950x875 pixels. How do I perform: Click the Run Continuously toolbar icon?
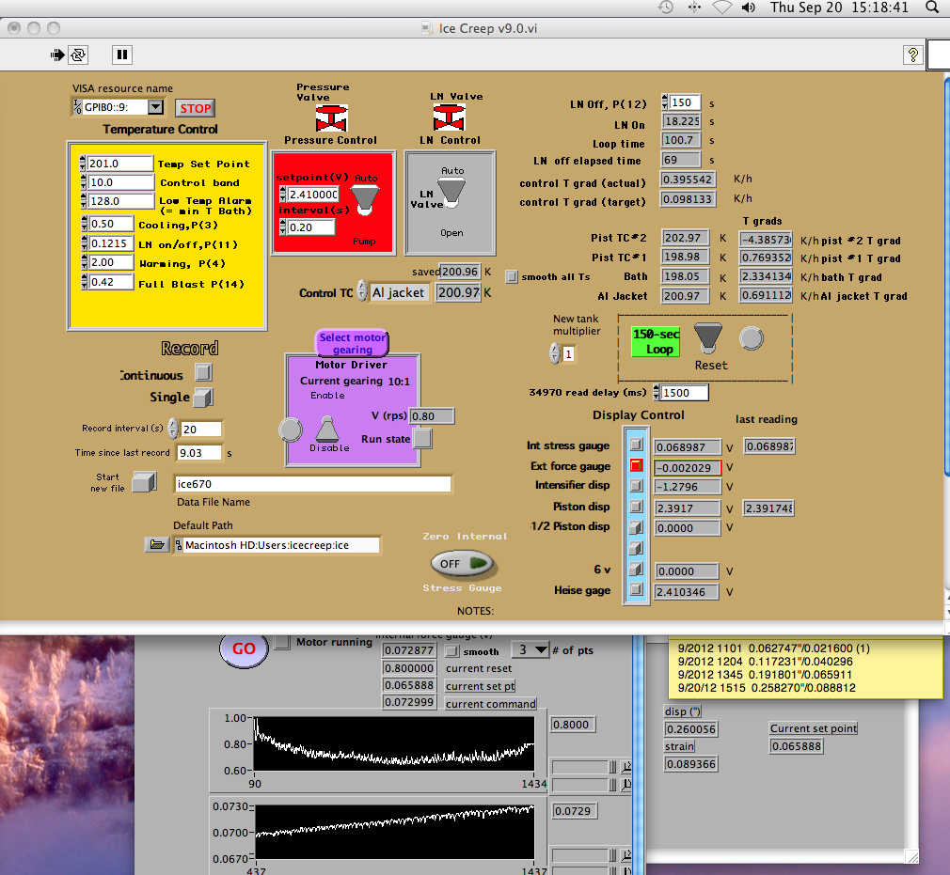click(x=79, y=55)
